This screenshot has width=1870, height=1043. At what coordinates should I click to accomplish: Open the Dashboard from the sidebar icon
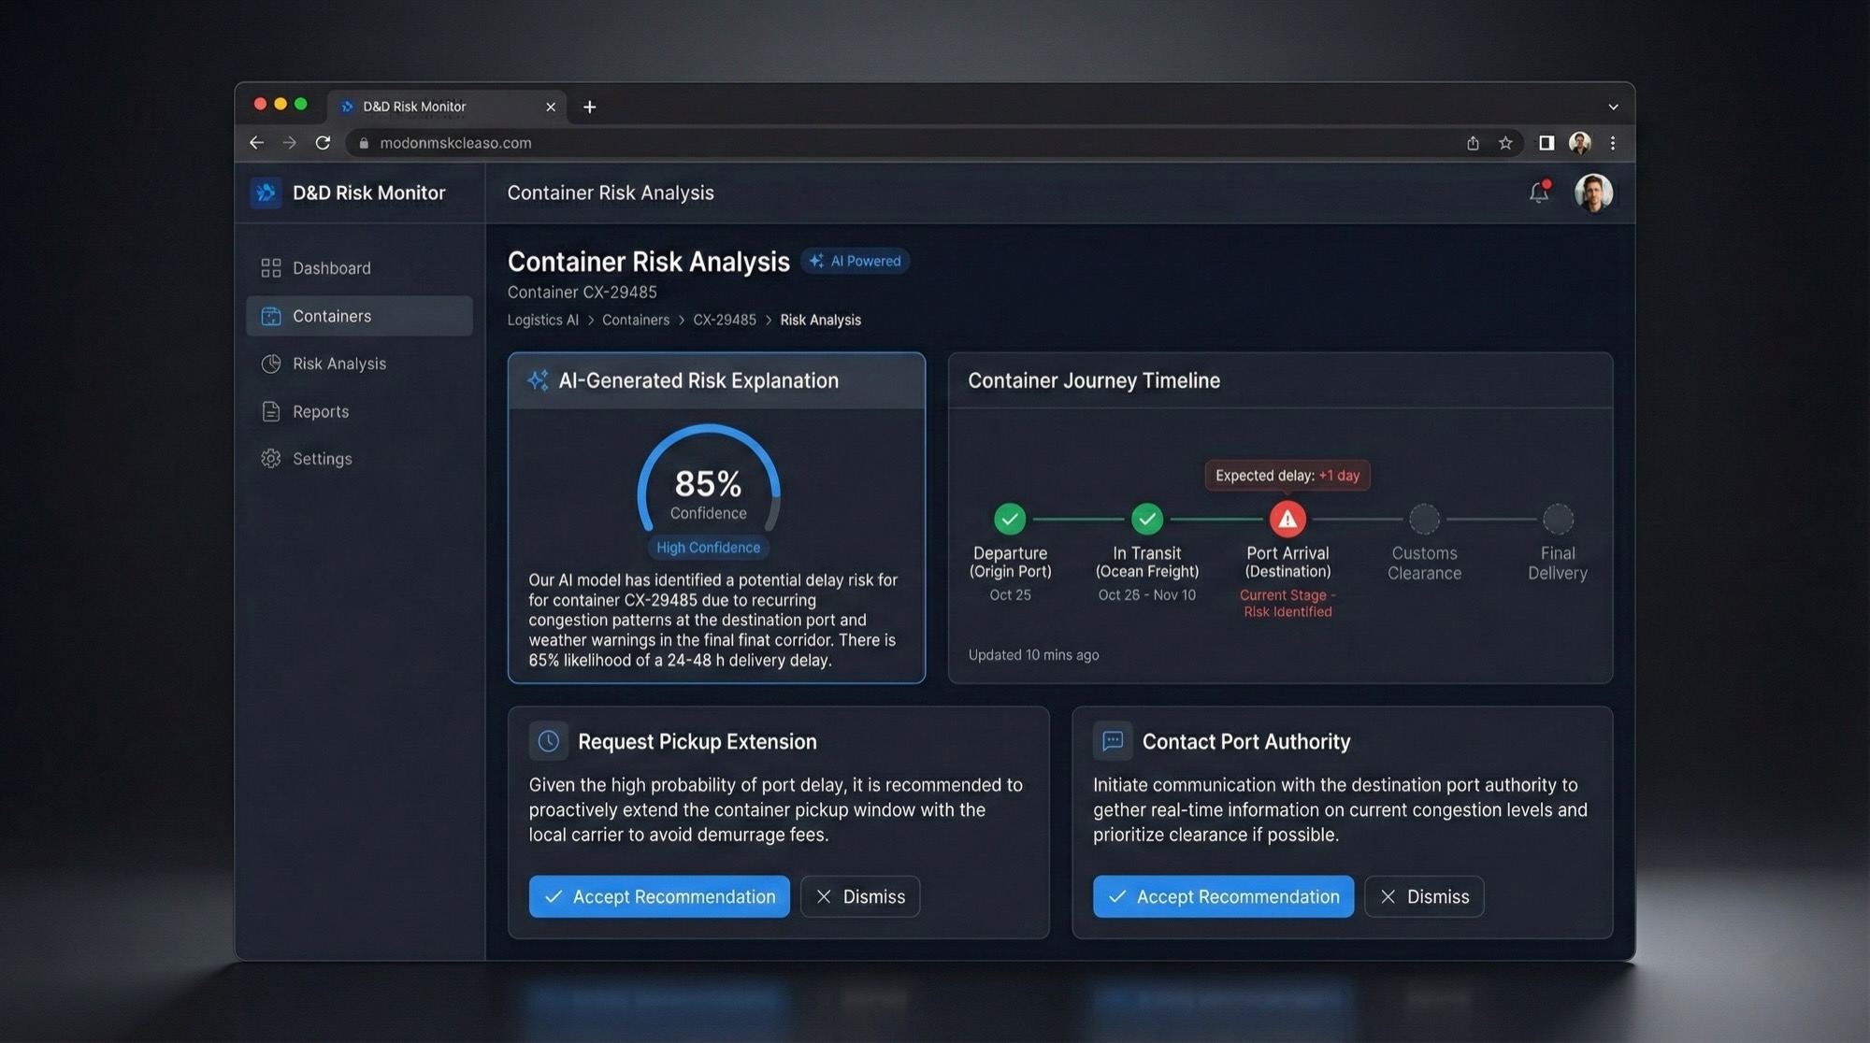(270, 267)
